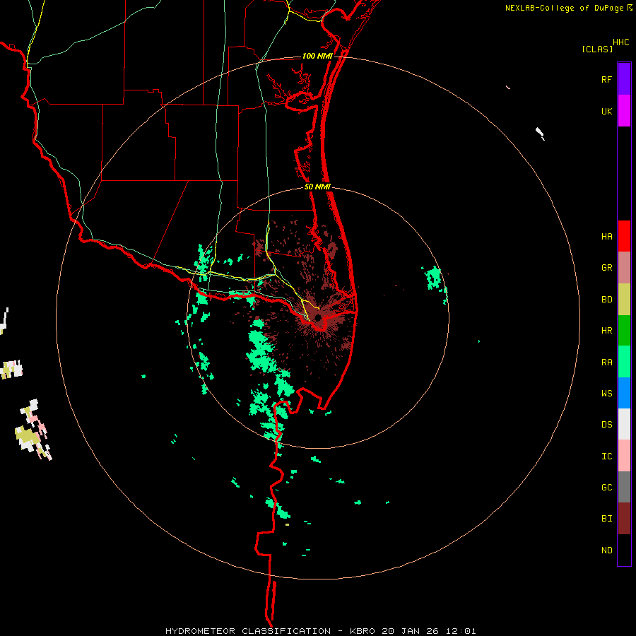The height and width of the screenshot is (636, 636).
Task: Click the radar site center point
Action: [318, 317]
